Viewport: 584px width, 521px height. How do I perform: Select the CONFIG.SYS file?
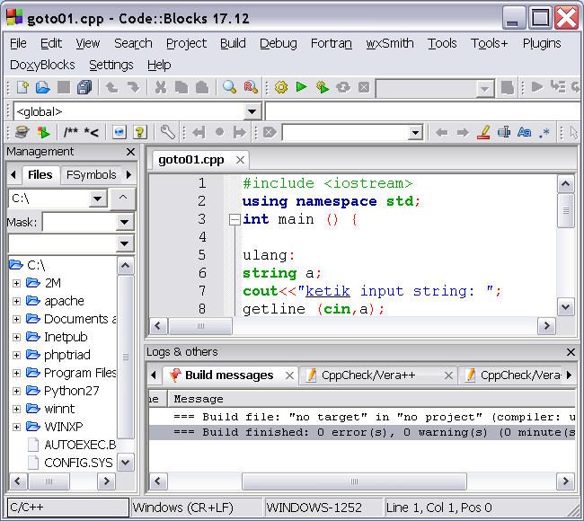pyautogui.click(x=78, y=463)
